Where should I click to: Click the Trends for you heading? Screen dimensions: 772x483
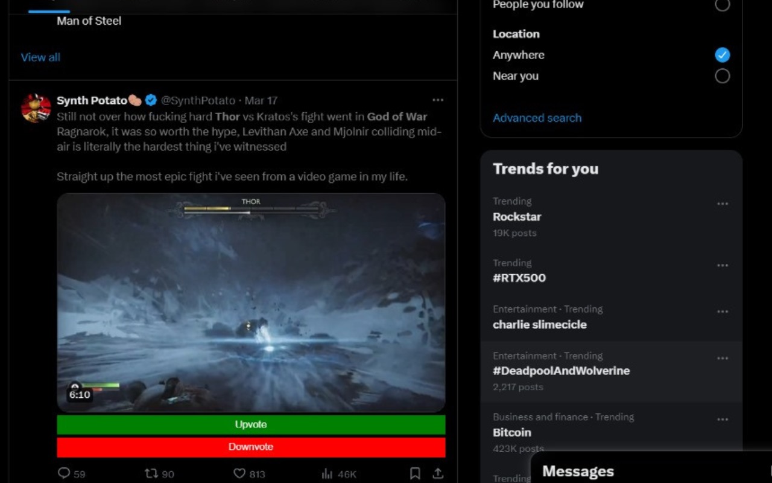[x=545, y=168]
